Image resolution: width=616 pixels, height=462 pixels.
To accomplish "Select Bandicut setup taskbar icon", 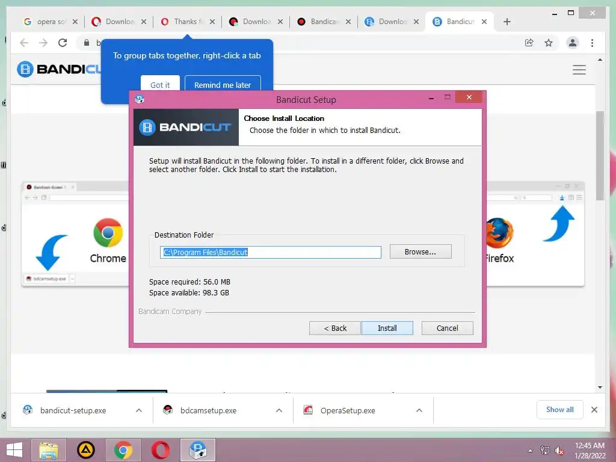I will [197, 450].
